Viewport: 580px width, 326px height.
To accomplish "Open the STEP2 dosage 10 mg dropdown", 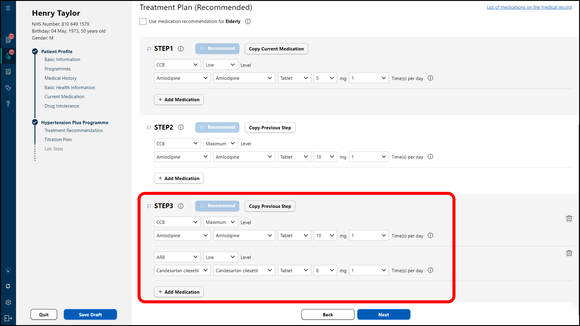I will click(325, 157).
